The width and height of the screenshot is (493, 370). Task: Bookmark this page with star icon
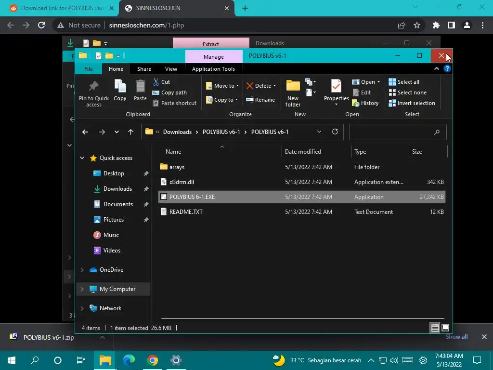(416, 25)
